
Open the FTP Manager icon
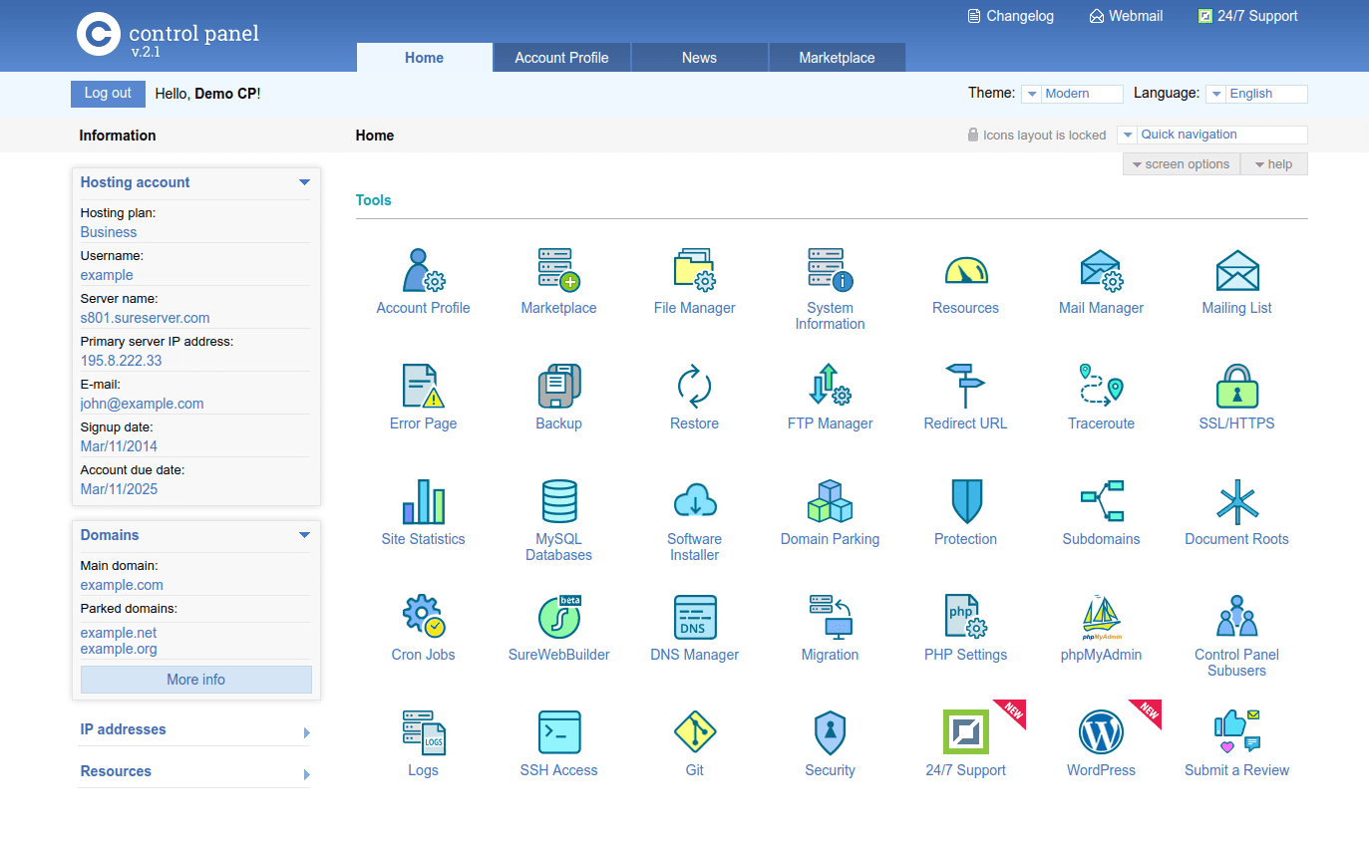point(830,386)
